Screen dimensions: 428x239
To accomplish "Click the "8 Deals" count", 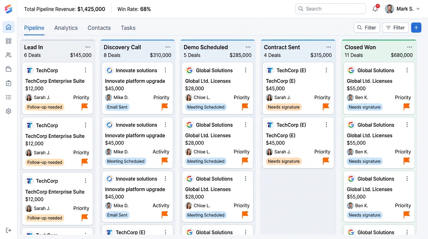I will [x=112, y=55].
